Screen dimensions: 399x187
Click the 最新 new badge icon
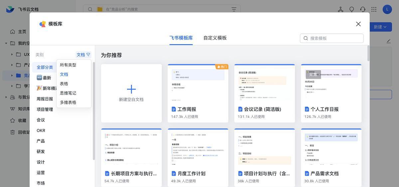pyautogui.click(x=39, y=78)
